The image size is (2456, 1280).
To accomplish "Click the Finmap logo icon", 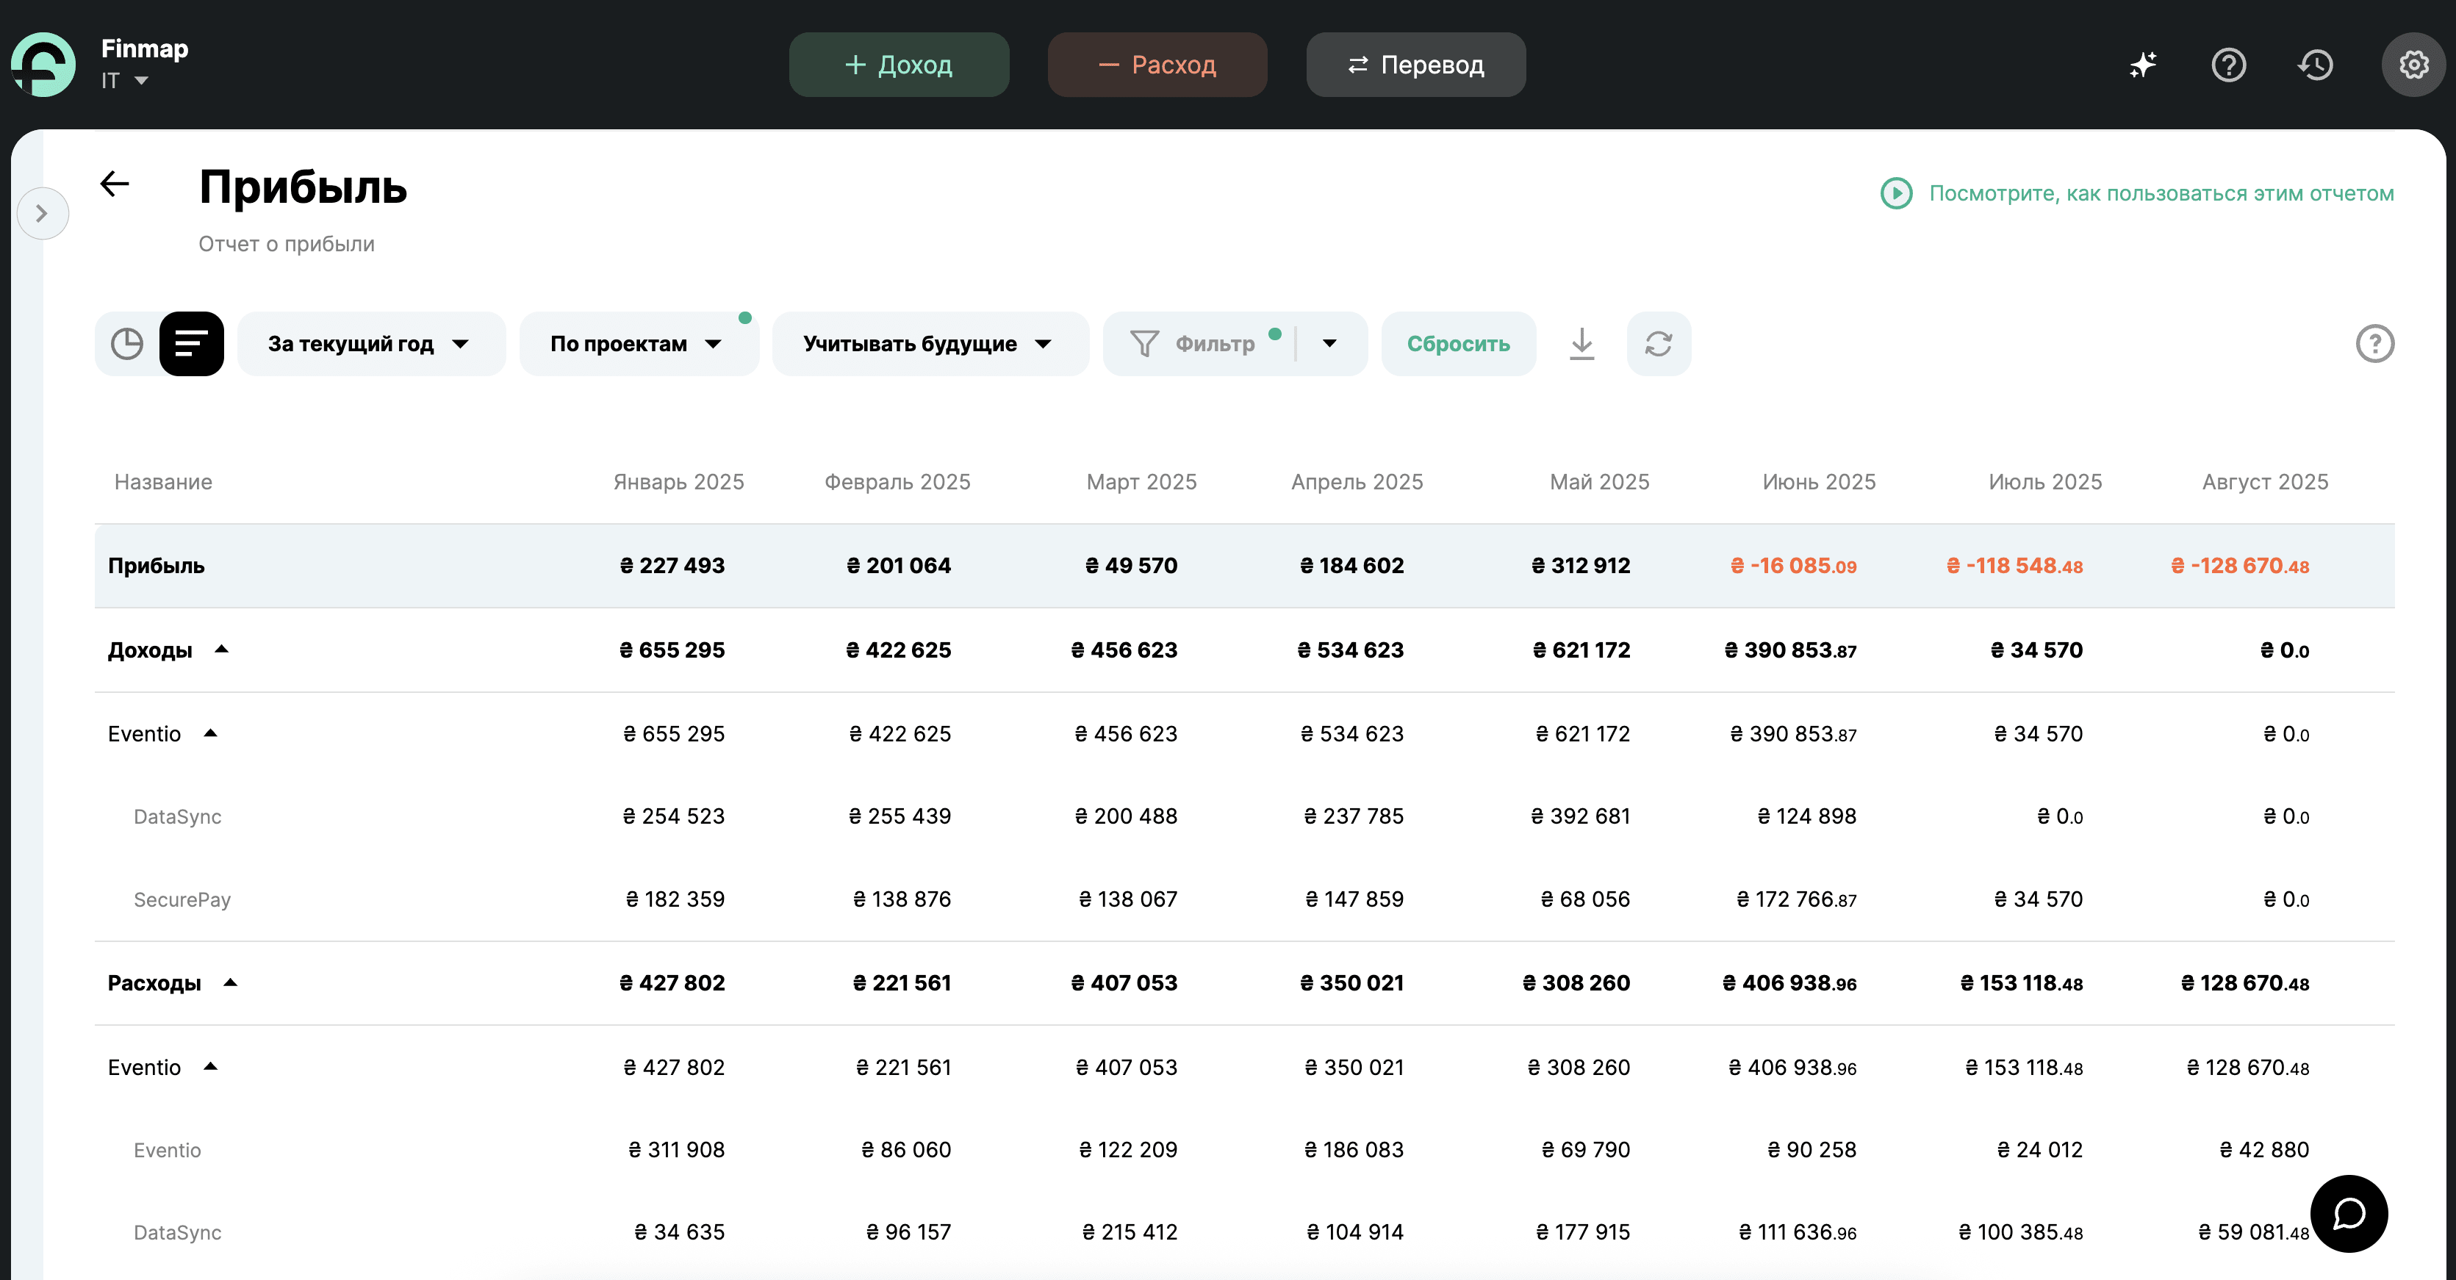I will (43, 64).
